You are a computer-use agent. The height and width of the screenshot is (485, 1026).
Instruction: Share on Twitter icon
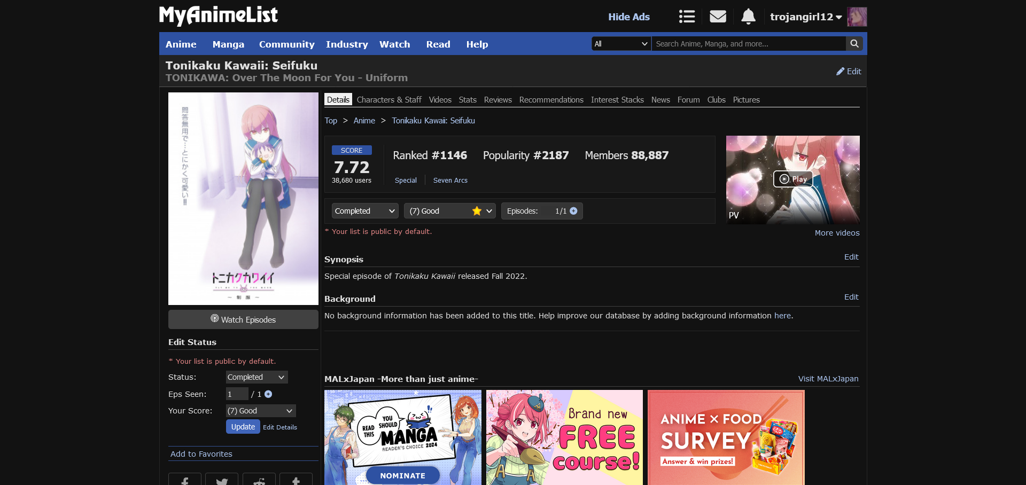click(x=222, y=480)
